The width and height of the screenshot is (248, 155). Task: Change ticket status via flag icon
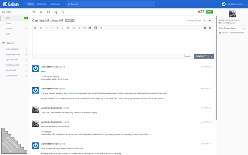click(63, 12)
